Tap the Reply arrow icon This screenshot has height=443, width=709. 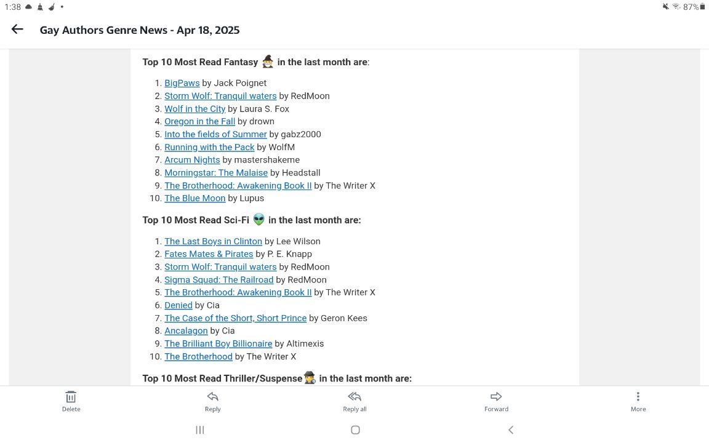coord(213,397)
